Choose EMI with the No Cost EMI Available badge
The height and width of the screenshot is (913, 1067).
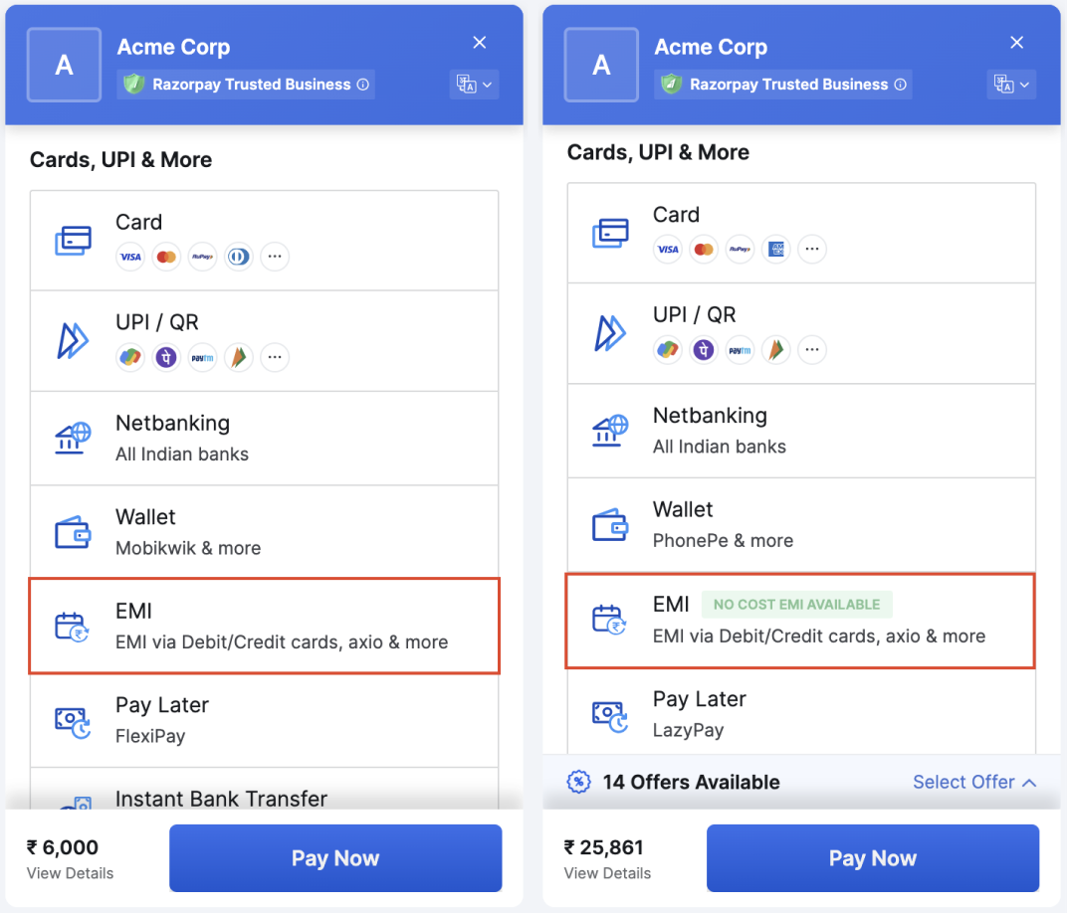click(800, 620)
